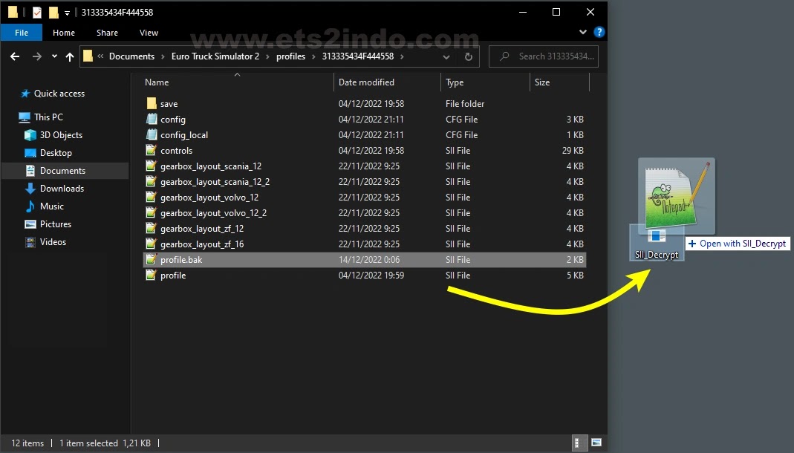This screenshot has height=453, width=794.
Task: Click the file name "config_local"
Action: 184,135
